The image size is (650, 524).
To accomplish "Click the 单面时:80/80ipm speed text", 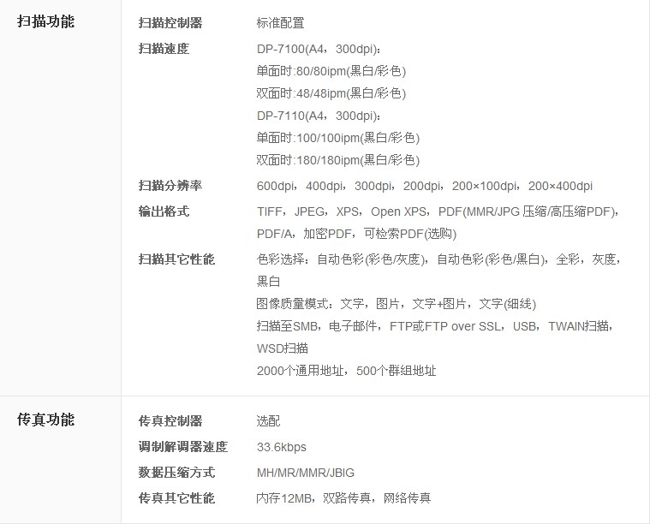I will point(331,71).
